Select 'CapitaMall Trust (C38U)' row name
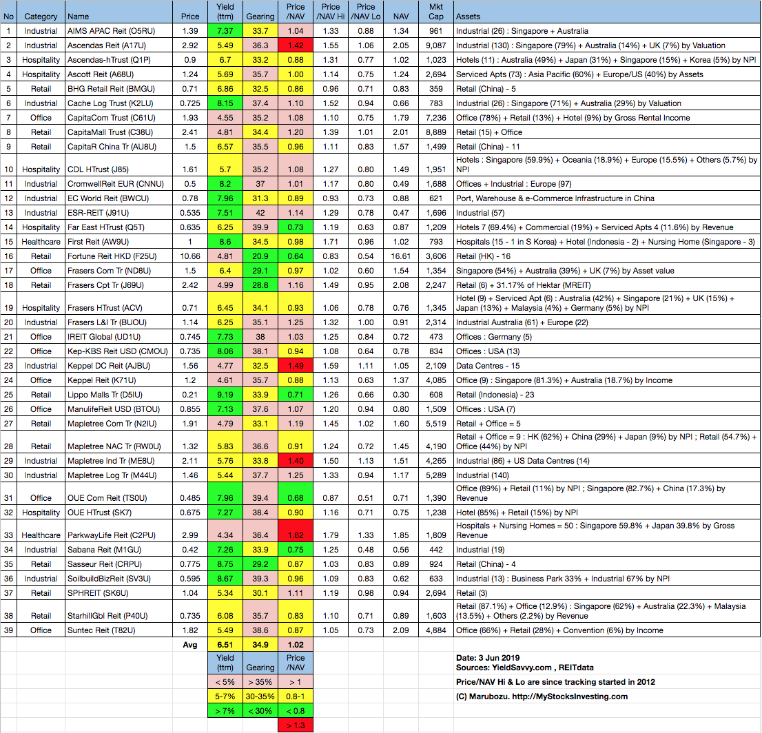Screen dimensions: 762x733 (x=119, y=132)
